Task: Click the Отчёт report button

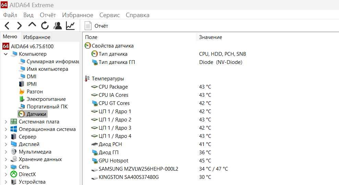Action: pyautogui.click(x=96, y=26)
